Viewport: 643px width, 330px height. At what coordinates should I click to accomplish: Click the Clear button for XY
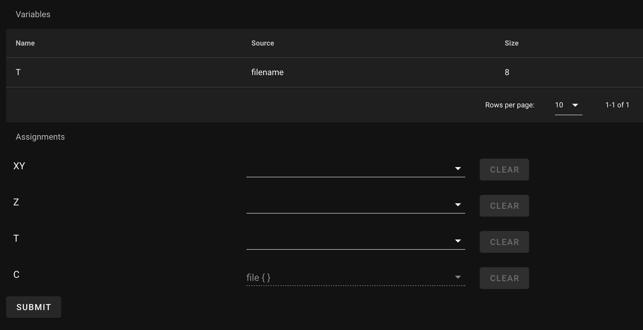pos(504,170)
